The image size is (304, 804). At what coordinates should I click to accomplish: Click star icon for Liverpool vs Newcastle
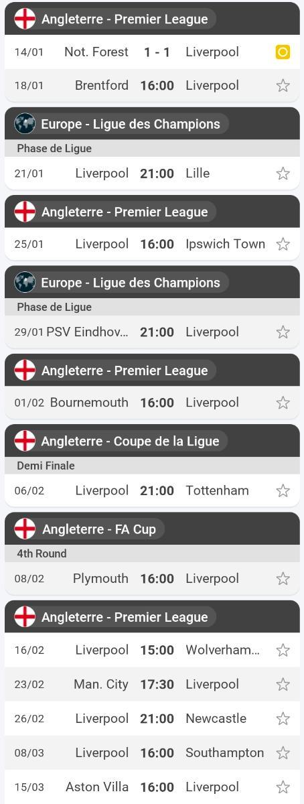pyautogui.click(x=283, y=718)
